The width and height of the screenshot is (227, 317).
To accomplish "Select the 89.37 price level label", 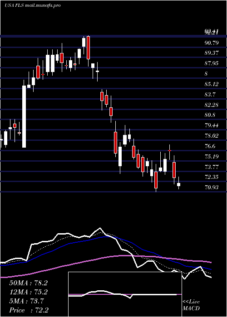I will [212, 53].
